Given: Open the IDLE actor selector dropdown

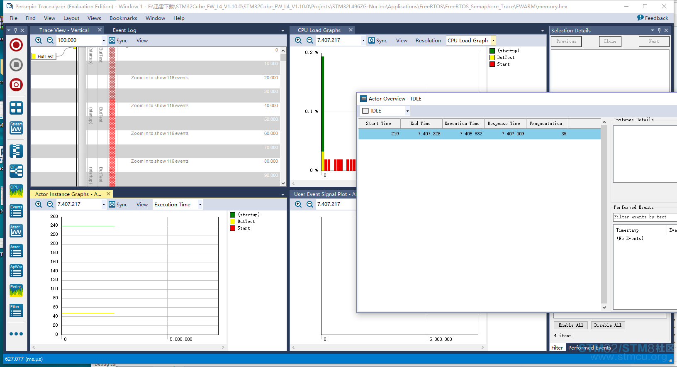Looking at the screenshot, I should click(407, 111).
